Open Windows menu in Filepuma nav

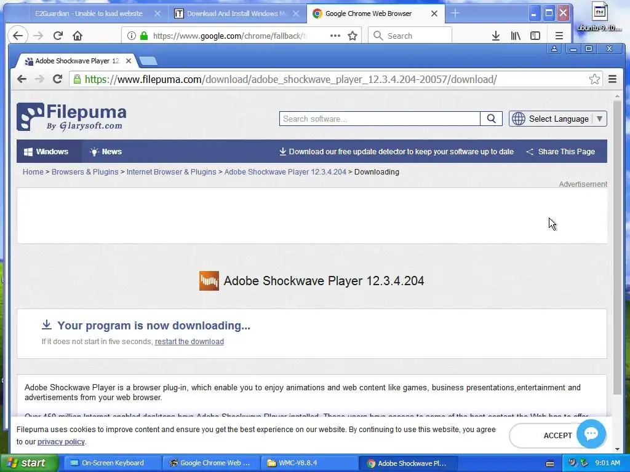46,152
